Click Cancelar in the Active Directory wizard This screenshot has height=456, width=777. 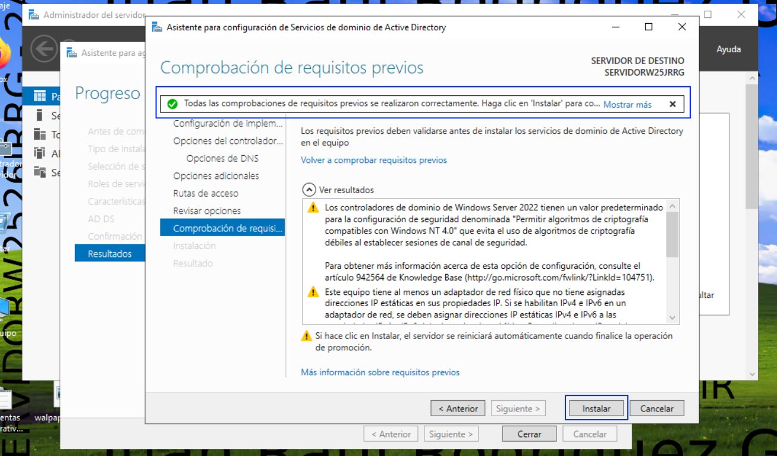(x=657, y=408)
